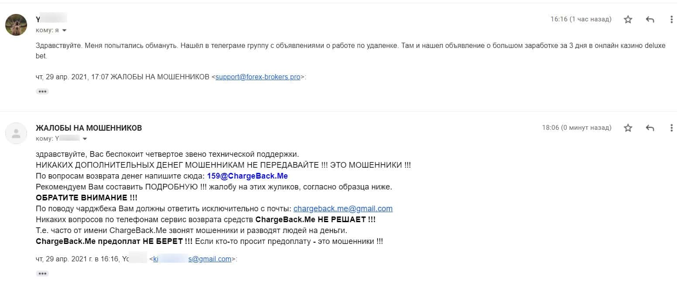685x284 pixels.
Task: Click the default avatar of second sender
Action: 16,133
